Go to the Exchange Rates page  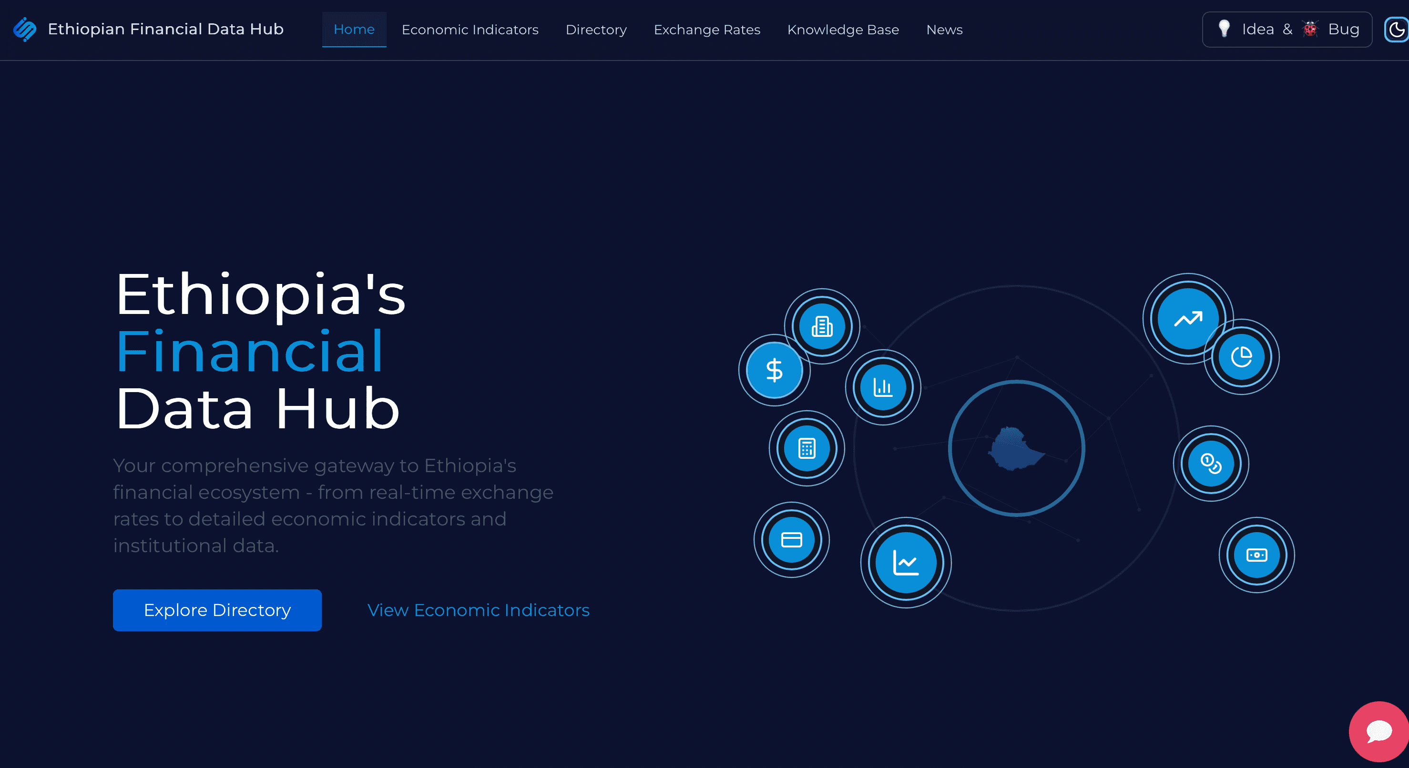tap(707, 30)
